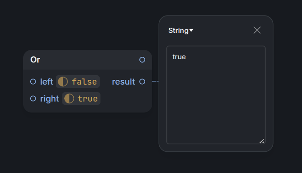Select the dashed connection line from result
This screenshot has width=302, height=173.
coord(155,82)
